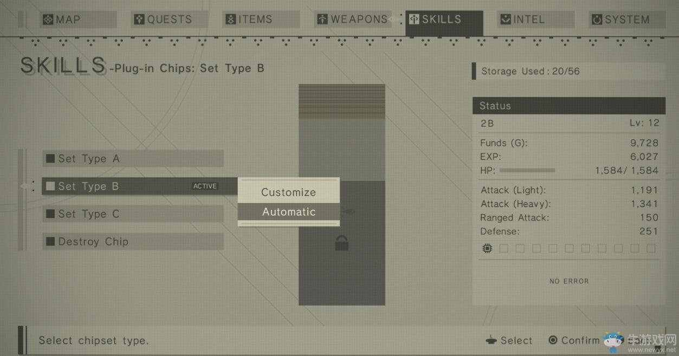The height and width of the screenshot is (356, 679).
Task: Click the HP bar in Status
Action: coord(527,170)
